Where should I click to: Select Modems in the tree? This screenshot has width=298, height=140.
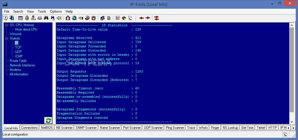(x=16, y=70)
